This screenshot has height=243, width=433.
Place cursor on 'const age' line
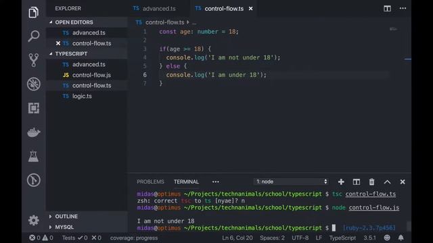point(198,32)
